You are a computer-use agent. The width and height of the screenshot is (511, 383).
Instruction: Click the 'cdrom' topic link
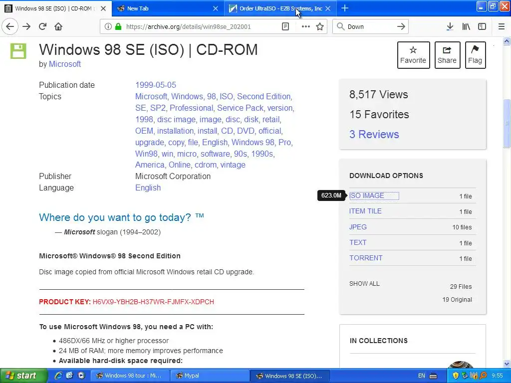[205, 165]
